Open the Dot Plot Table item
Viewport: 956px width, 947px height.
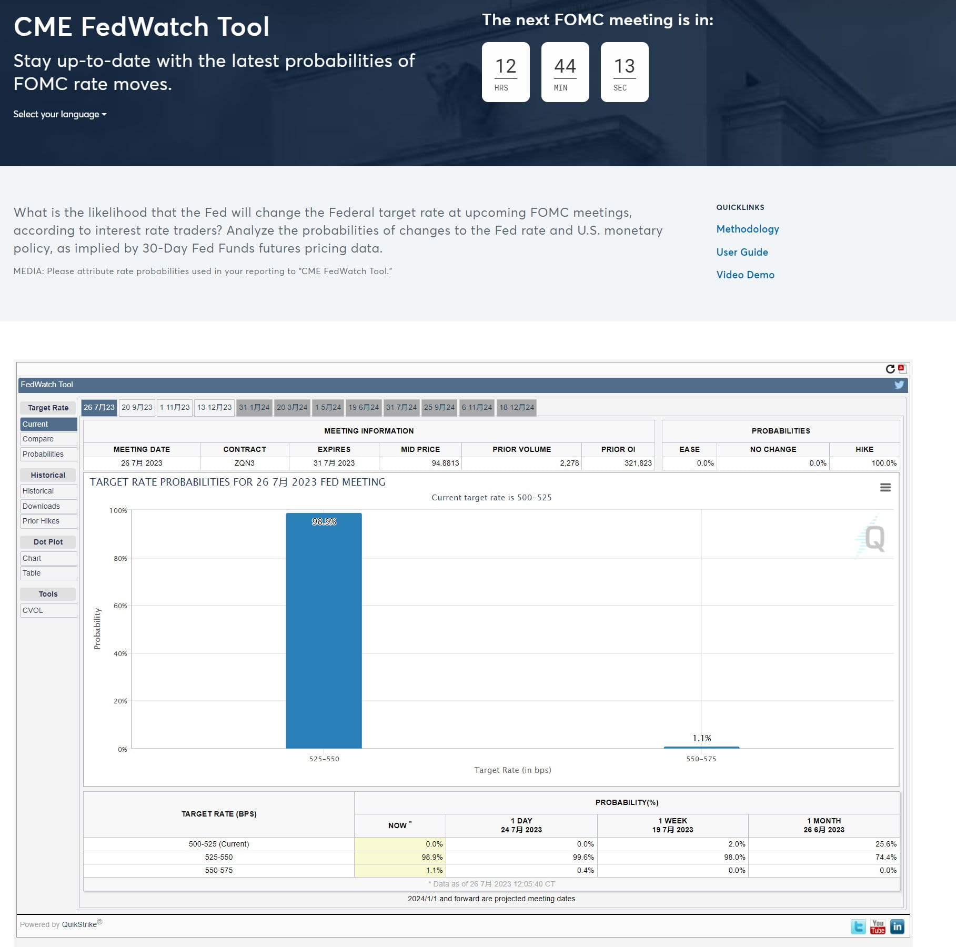[48, 573]
